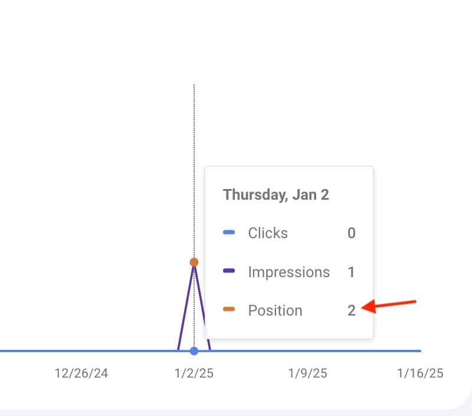
Task: Click the blue Clicks point on the baseline
Action: pyautogui.click(x=194, y=351)
